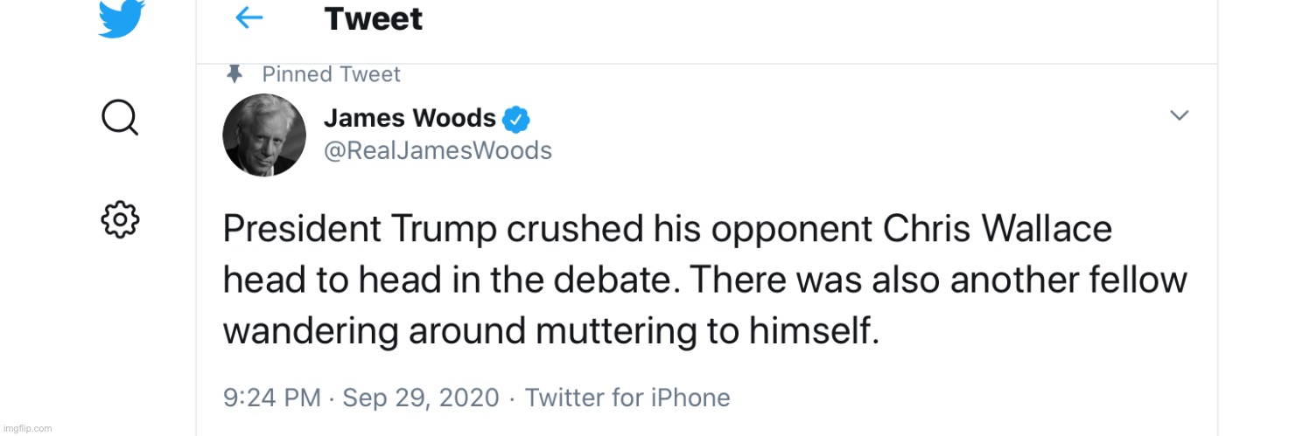Click the Twitter bird logo
1310x436 pixels.
pyautogui.click(x=121, y=18)
